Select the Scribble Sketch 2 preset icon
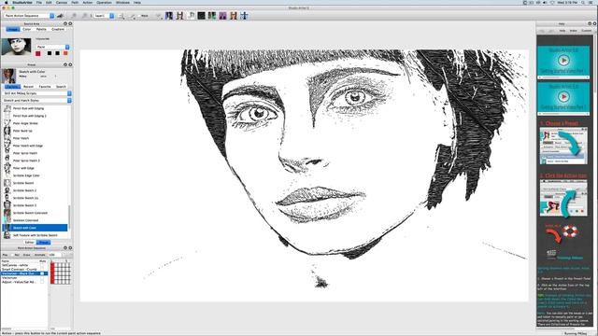Screen dimensions: 598x336 (7, 190)
